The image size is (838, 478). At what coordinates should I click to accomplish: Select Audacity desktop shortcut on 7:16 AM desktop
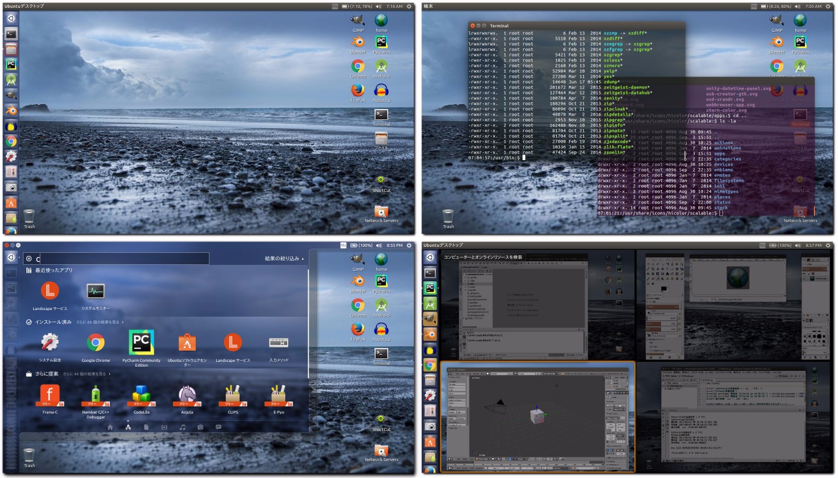(381, 93)
